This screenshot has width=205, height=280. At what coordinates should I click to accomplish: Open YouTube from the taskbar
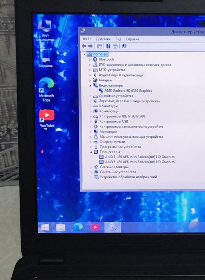coord(95,227)
